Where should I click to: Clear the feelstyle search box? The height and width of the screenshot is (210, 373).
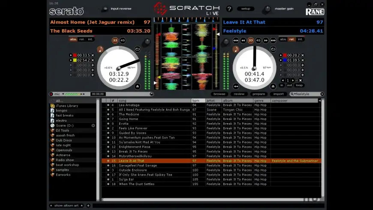(x=322, y=94)
